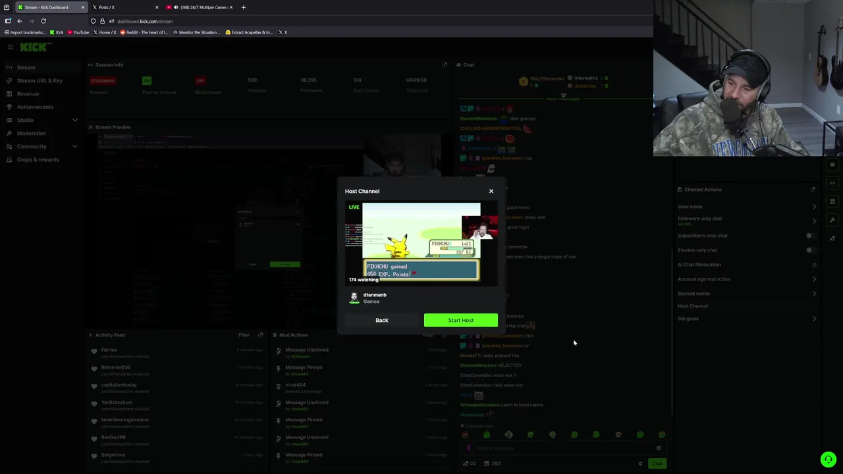
Task: Open the green support headset button
Action: pos(828,460)
